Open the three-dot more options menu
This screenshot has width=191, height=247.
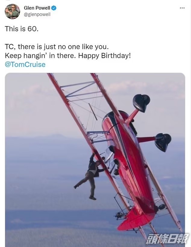point(182,8)
